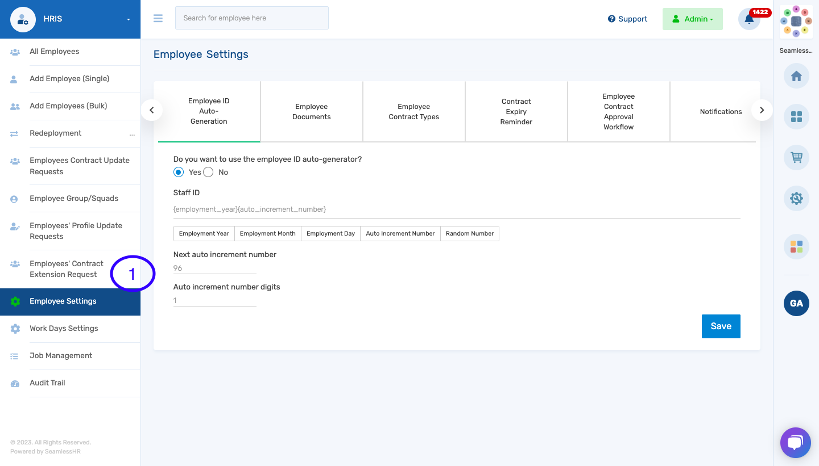Image resolution: width=819 pixels, height=466 pixels.
Task: Open the shopping cart icon
Action: click(796, 157)
